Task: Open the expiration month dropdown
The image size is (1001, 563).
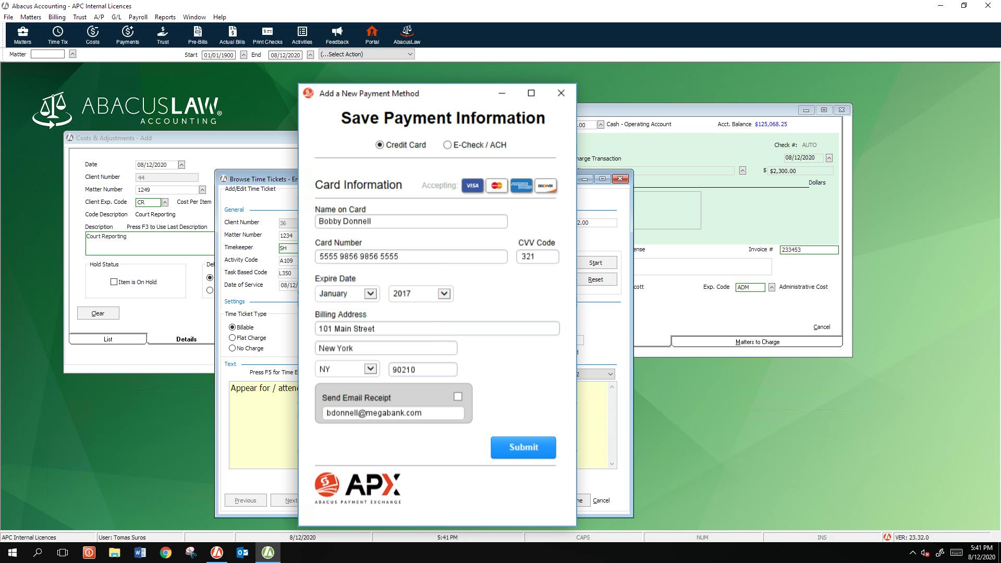Action: pos(370,293)
